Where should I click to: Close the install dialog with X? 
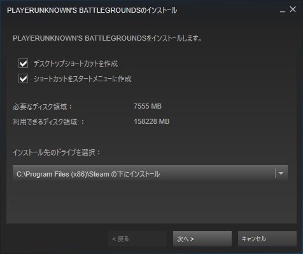pos(293,10)
